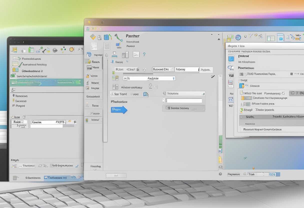This screenshot has width=304, height=208.
Task: Open the Floom combo box
Action: point(20,122)
